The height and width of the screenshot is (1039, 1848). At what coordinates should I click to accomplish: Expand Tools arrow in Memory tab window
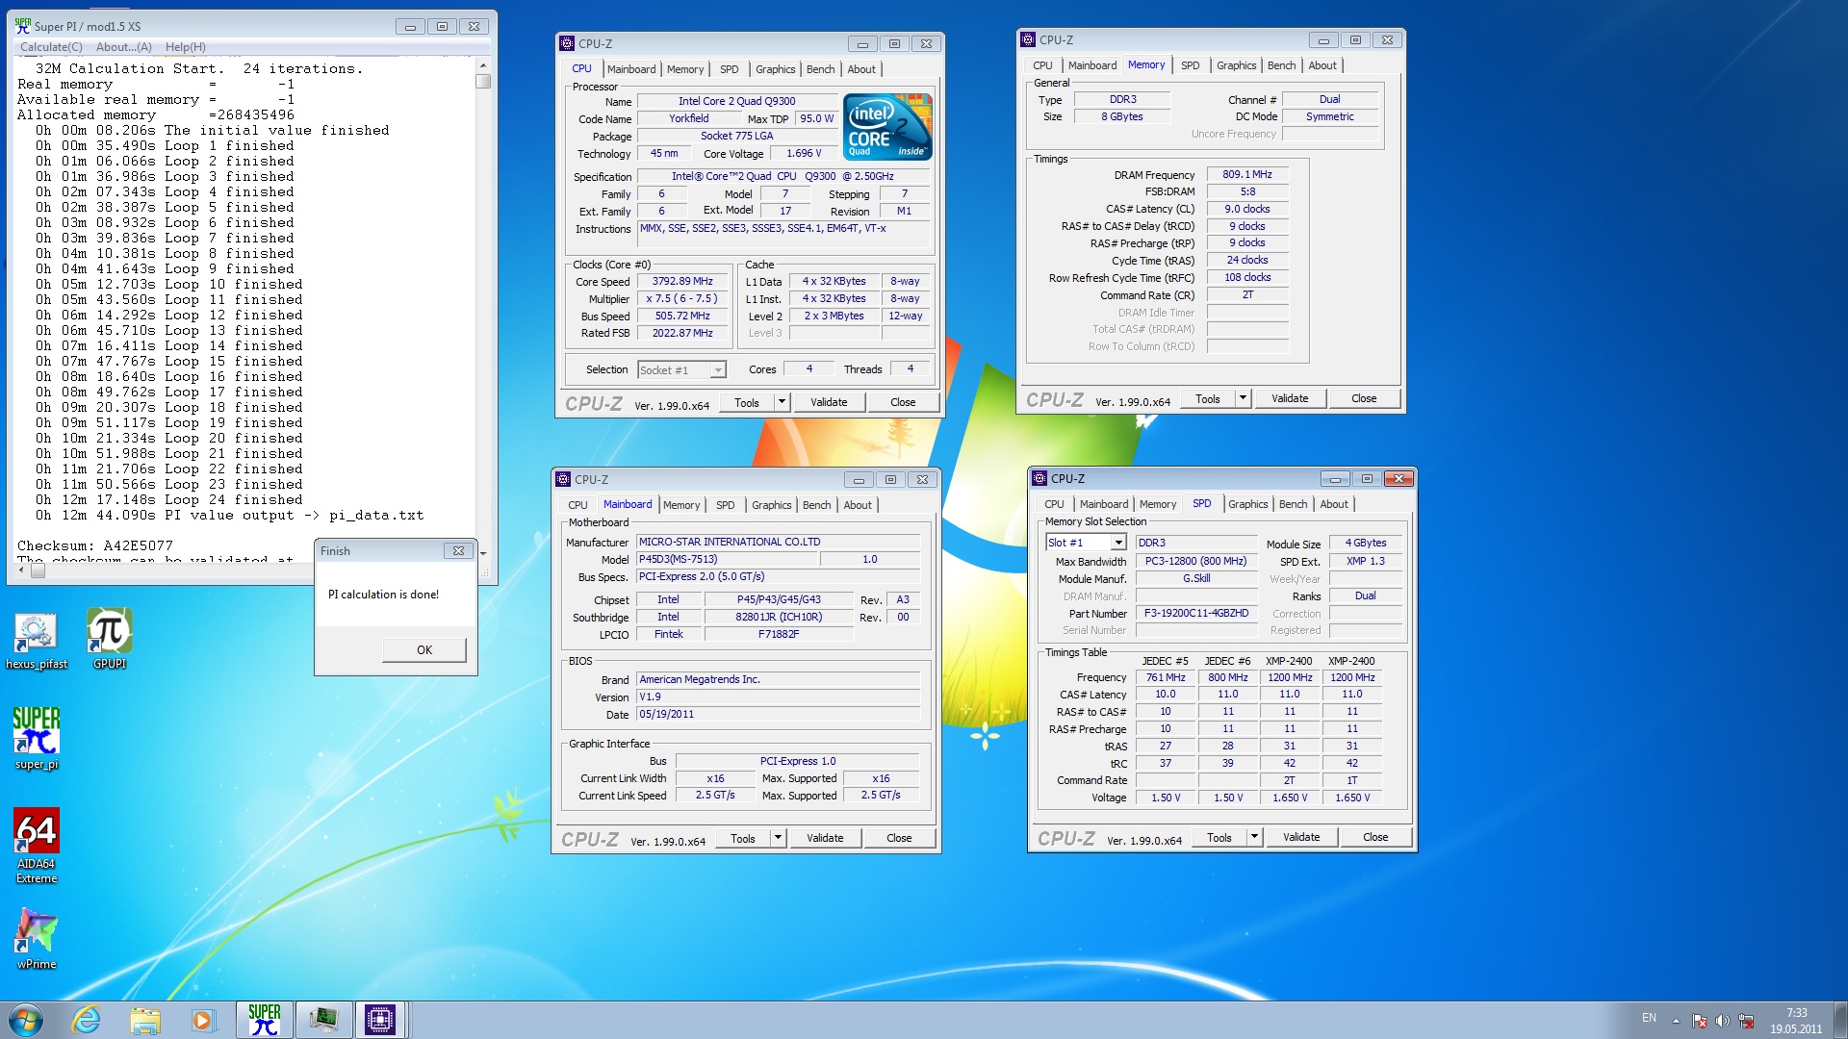1243,398
